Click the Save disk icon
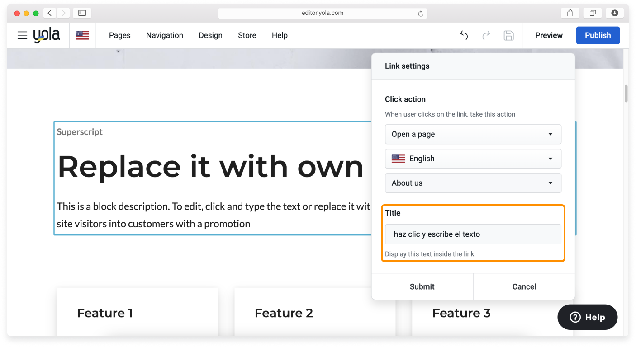The height and width of the screenshot is (347, 636). pos(508,35)
